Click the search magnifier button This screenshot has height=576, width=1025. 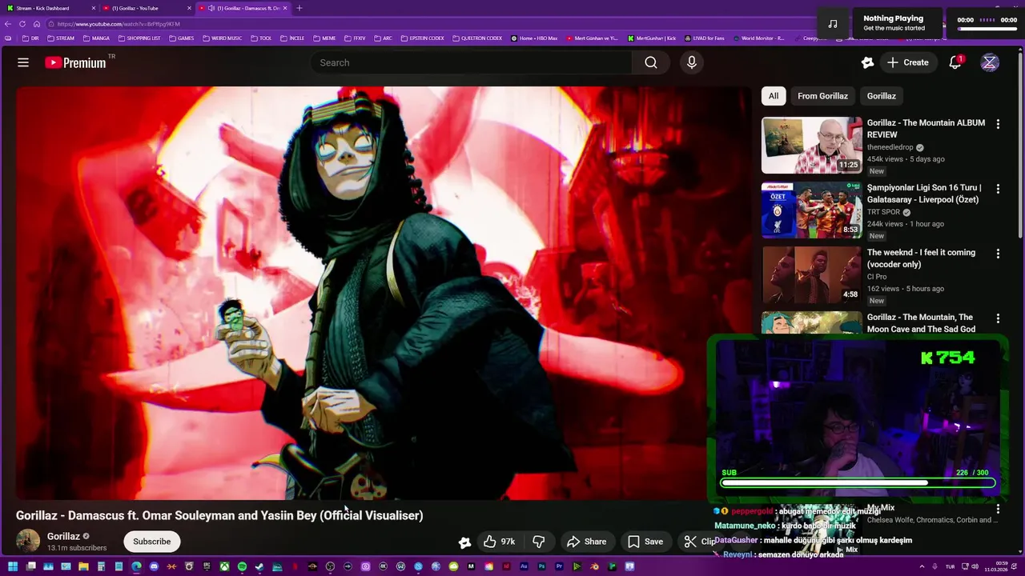(x=651, y=62)
